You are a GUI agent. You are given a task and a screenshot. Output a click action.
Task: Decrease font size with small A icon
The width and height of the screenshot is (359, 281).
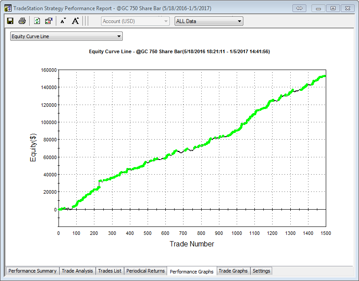(63, 21)
